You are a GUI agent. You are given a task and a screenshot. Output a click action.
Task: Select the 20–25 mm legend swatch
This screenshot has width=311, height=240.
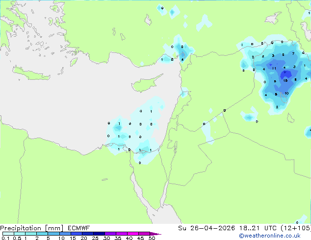[x=88, y=234]
